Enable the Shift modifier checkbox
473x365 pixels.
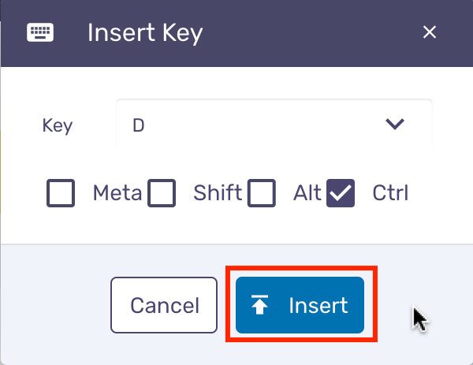coord(162,193)
